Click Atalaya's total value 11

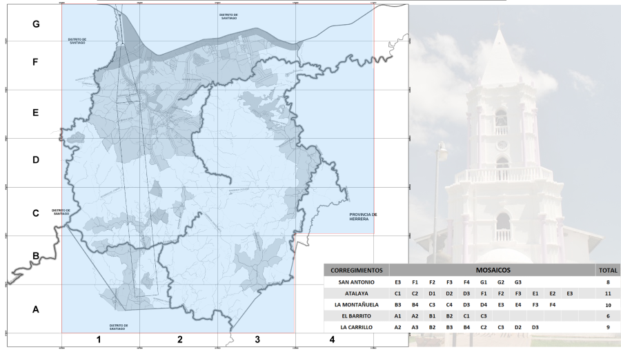coord(608,293)
